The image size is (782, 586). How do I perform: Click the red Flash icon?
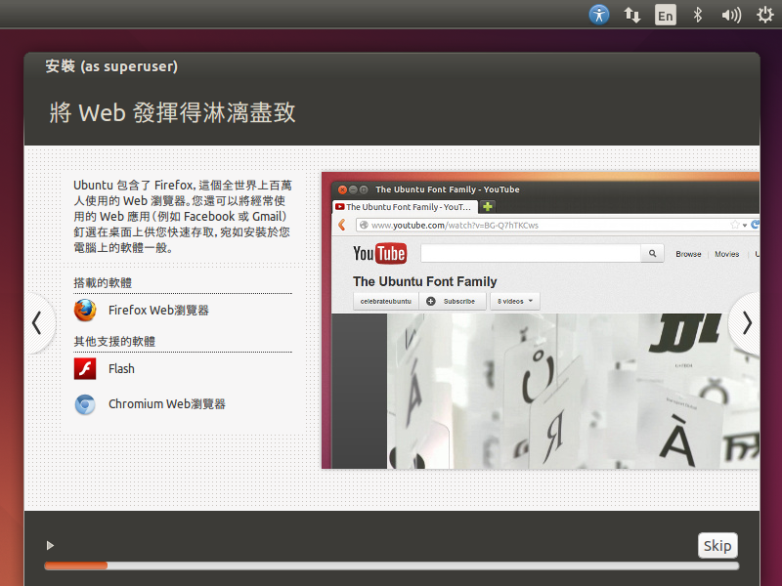tap(85, 369)
